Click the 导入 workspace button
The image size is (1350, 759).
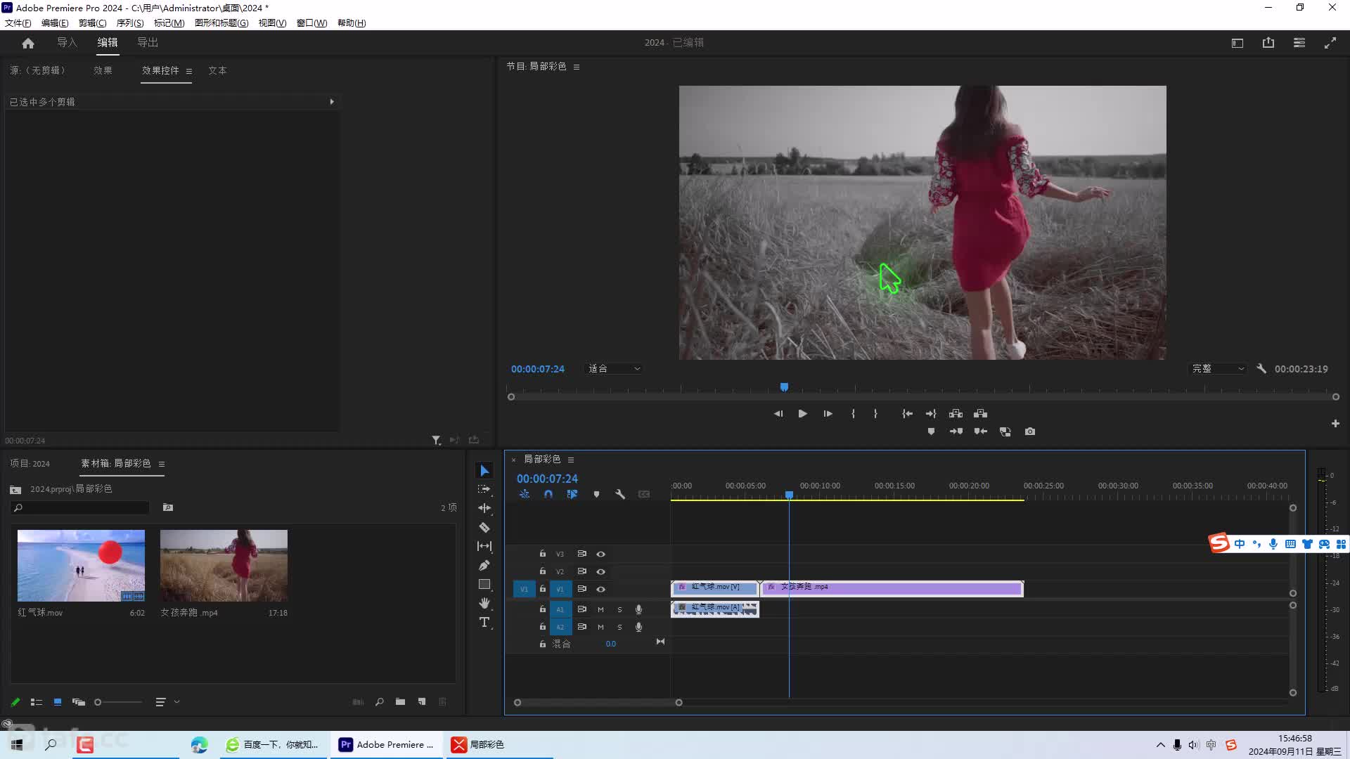(67, 42)
